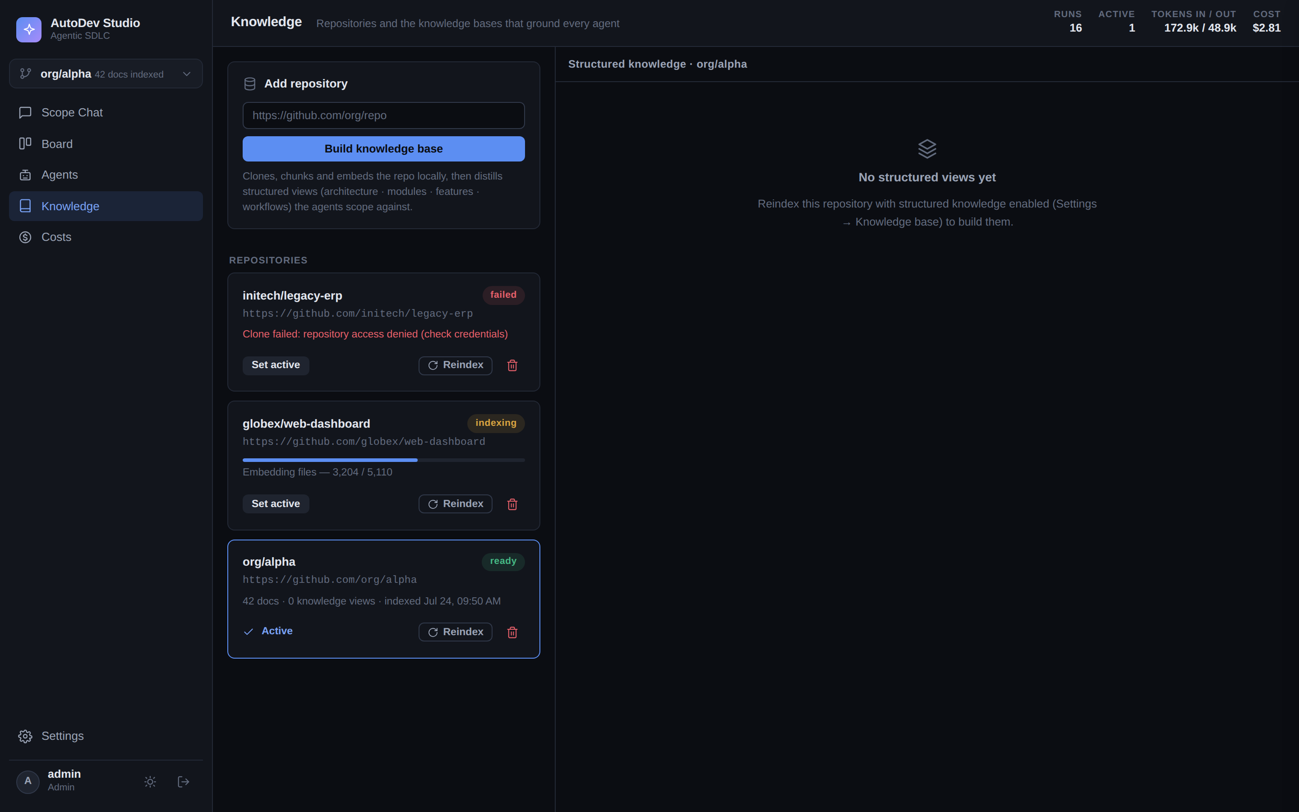Reindex the org/alpha repository
The image size is (1299, 812).
(455, 632)
